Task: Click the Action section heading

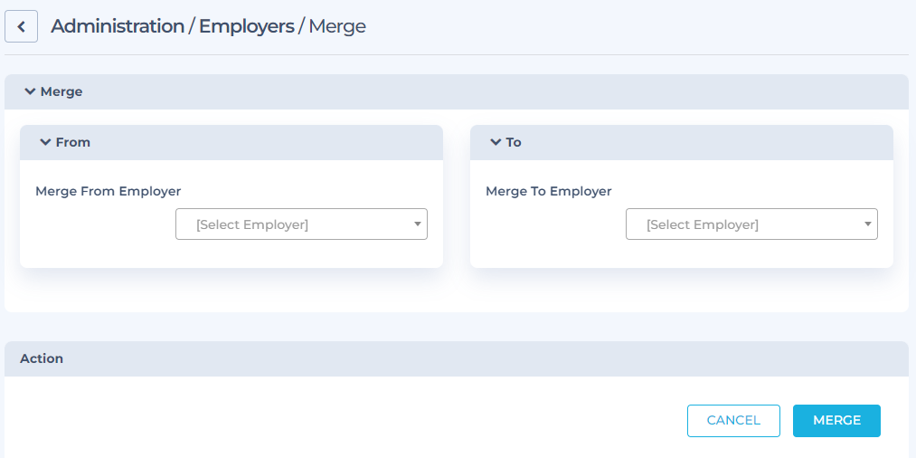Action: (42, 358)
